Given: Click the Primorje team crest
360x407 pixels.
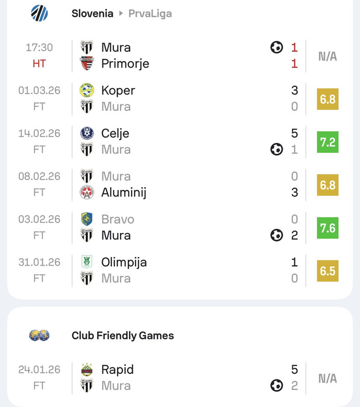Looking at the screenshot, I should point(87,64).
